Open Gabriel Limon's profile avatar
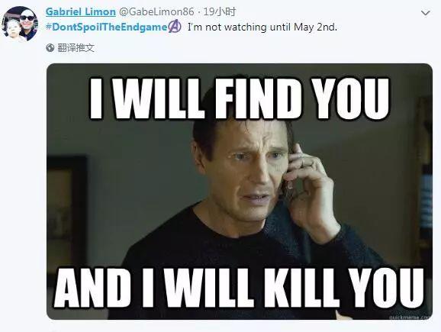This screenshot has height=332, width=441. coord(19,24)
